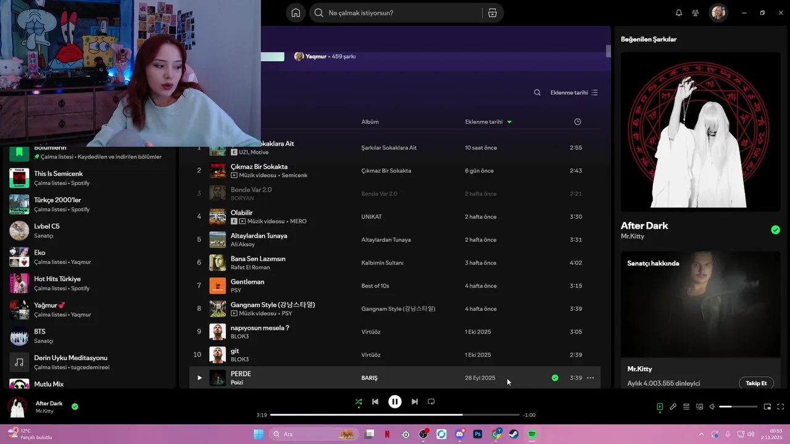Click the now playing bar After Dark thumbnail
Image resolution: width=790 pixels, height=444 pixels.
click(18, 407)
